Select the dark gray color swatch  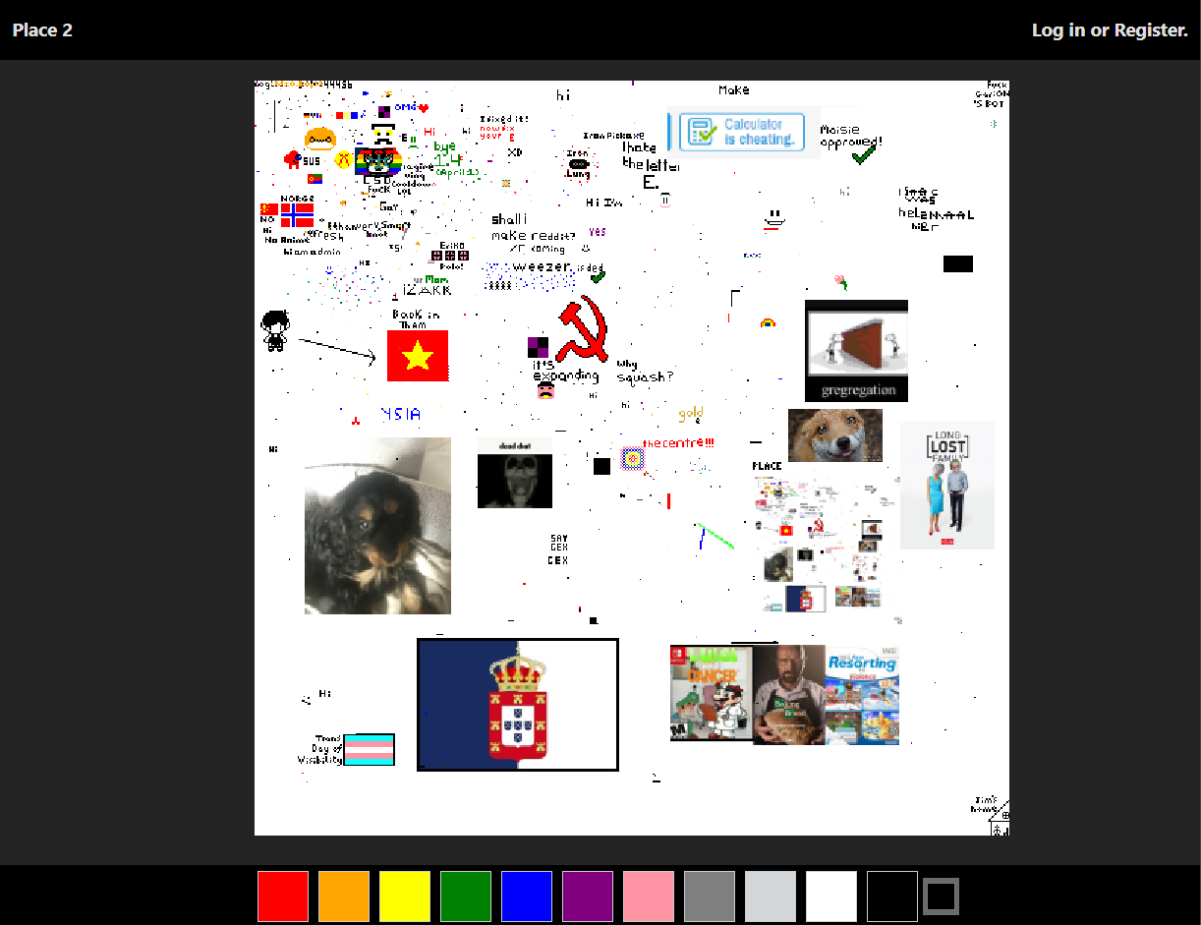pos(710,896)
